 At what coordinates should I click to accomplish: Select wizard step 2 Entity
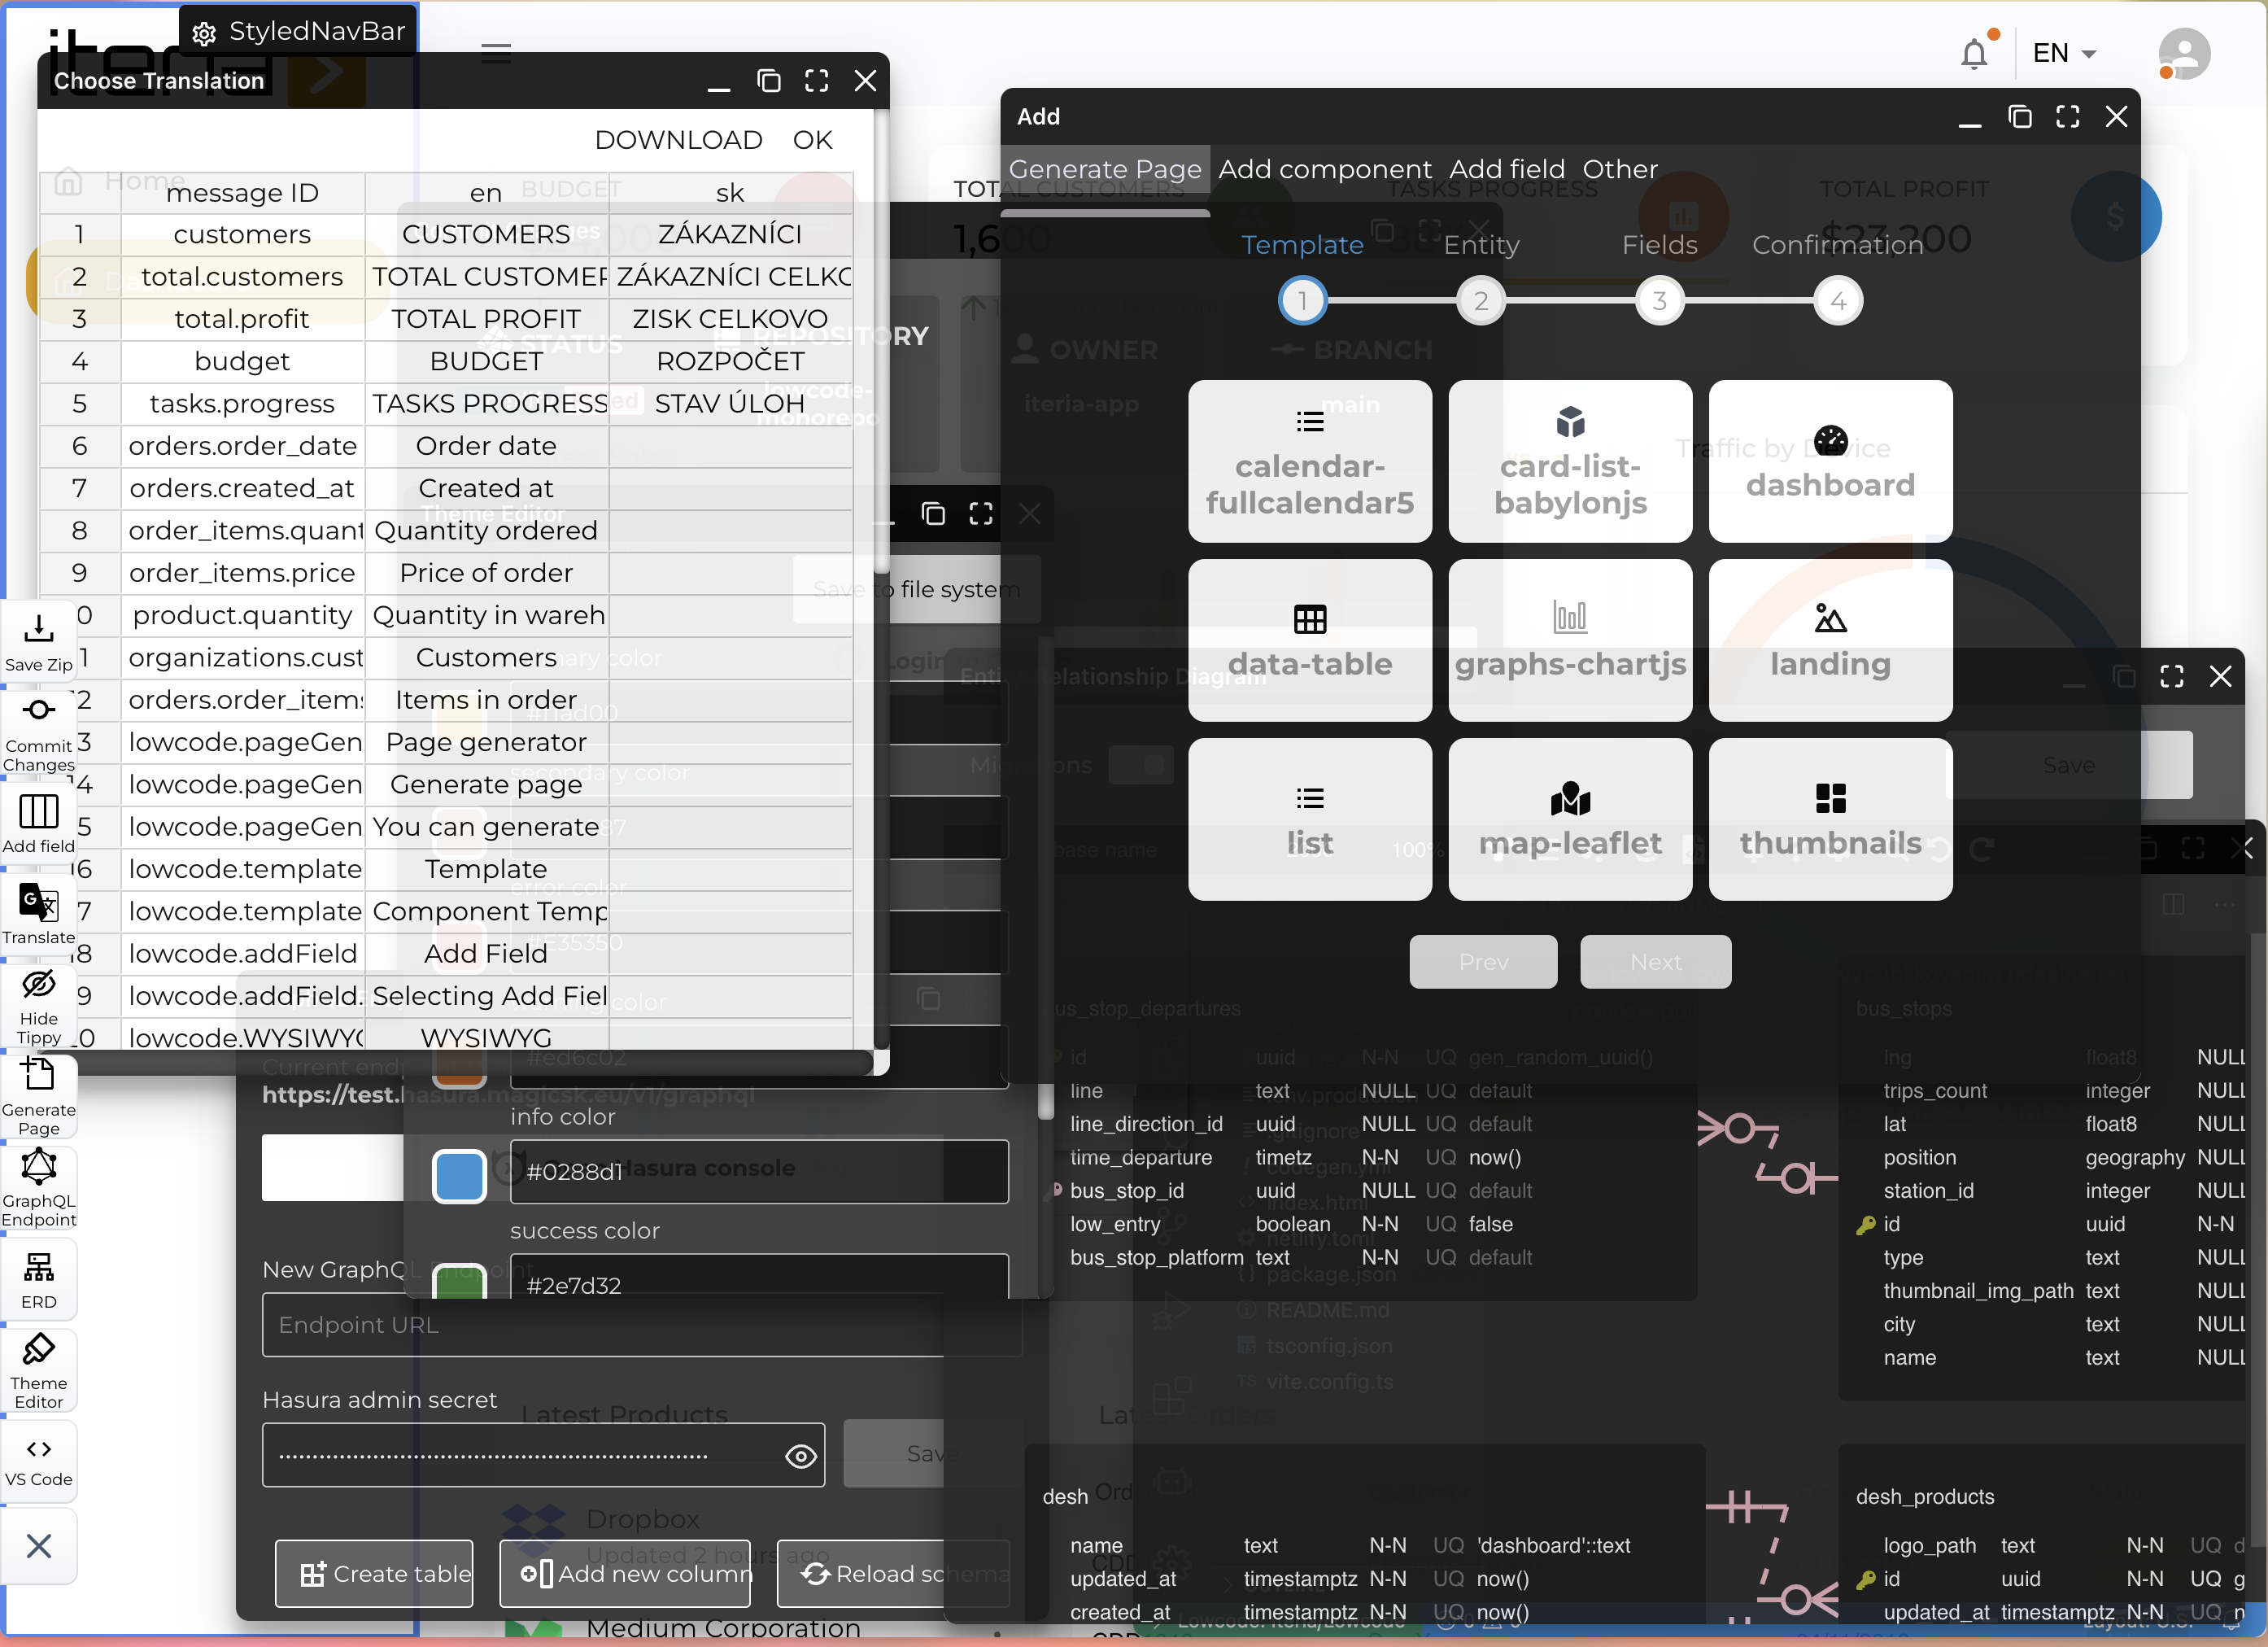(1481, 300)
